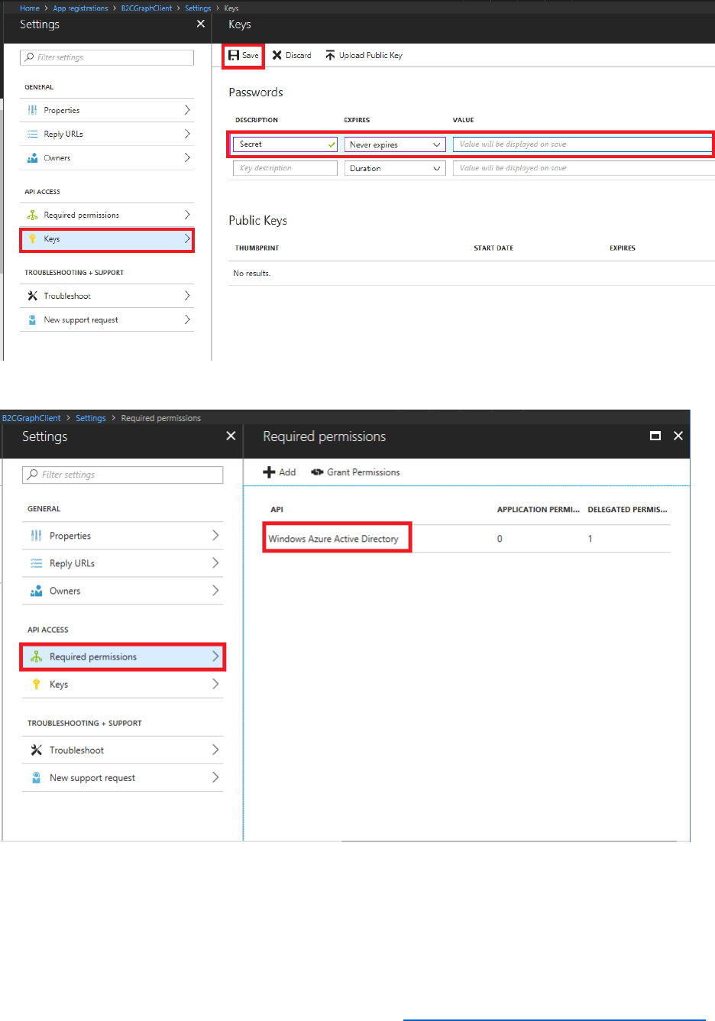Click the App registrations breadcrumb link
Viewport: 715px width, 1021px height.
click(80, 8)
